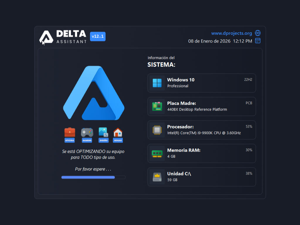Click the Windows logo icon

[x=157, y=83]
